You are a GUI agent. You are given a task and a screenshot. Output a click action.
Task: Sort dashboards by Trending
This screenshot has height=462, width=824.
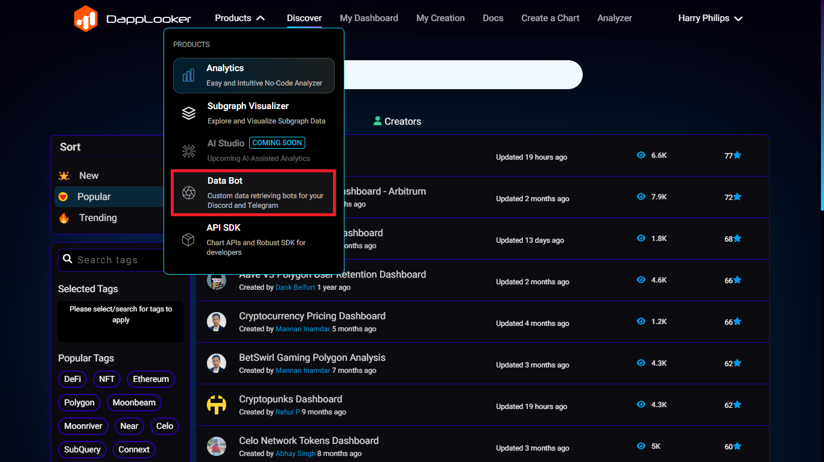(98, 218)
